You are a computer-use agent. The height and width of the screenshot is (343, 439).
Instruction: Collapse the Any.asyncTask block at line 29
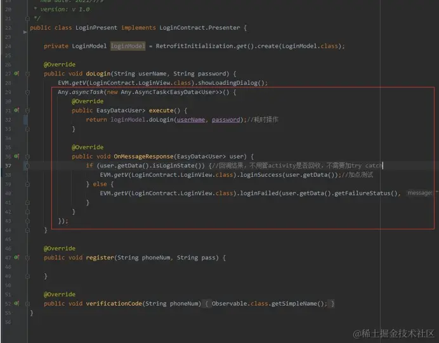click(x=27, y=92)
